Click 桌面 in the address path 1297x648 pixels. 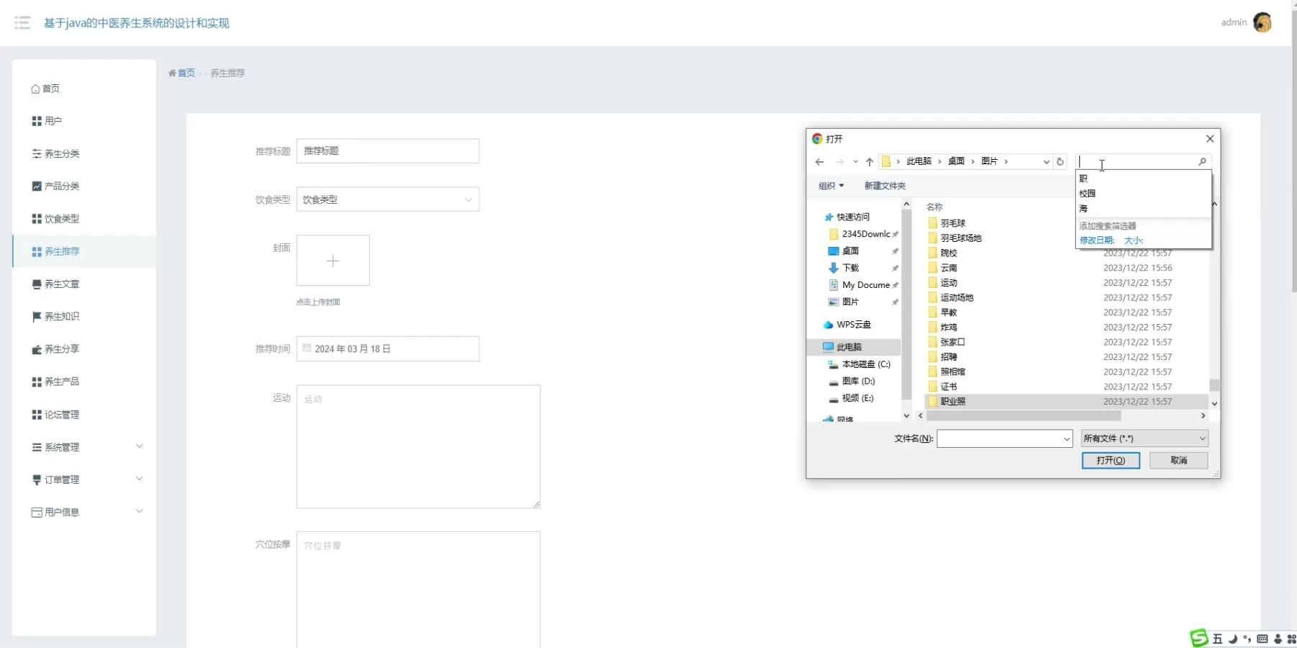tap(956, 161)
